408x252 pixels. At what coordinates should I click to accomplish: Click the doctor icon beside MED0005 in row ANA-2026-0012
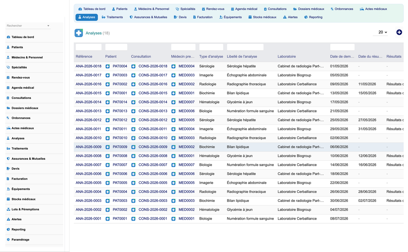pos(173,120)
